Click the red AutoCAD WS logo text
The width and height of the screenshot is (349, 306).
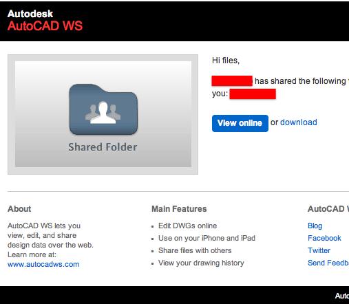pyautogui.click(x=45, y=25)
